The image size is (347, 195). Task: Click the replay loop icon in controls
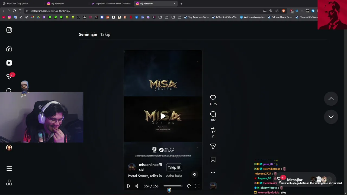[189, 186]
